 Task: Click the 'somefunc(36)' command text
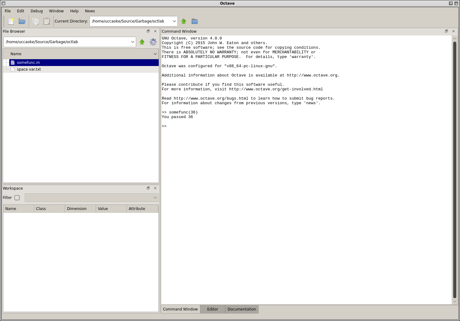pyautogui.click(x=183, y=112)
